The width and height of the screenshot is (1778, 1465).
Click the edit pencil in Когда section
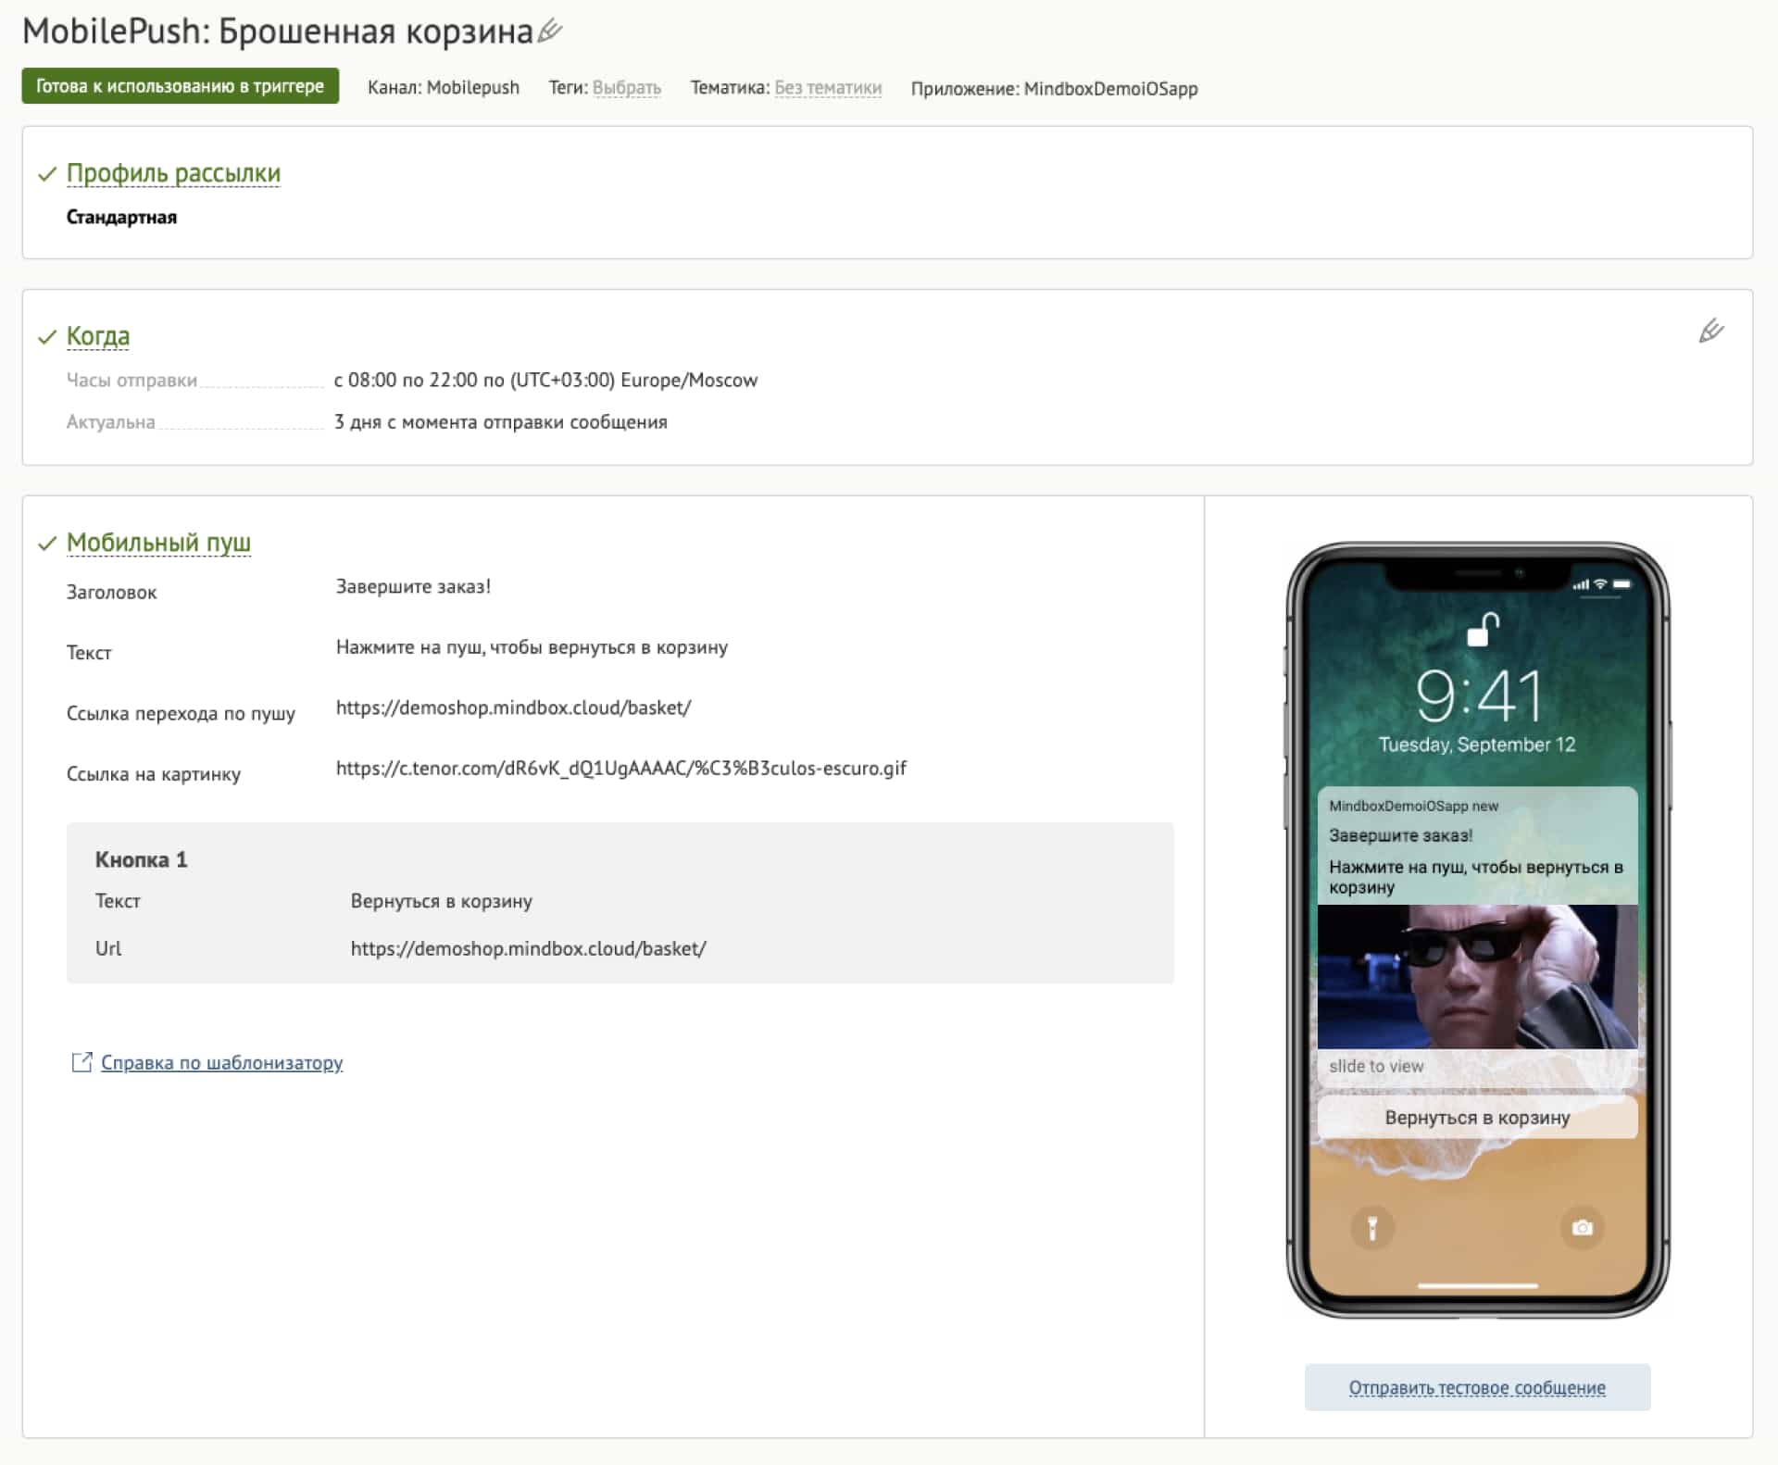pyautogui.click(x=1710, y=332)
